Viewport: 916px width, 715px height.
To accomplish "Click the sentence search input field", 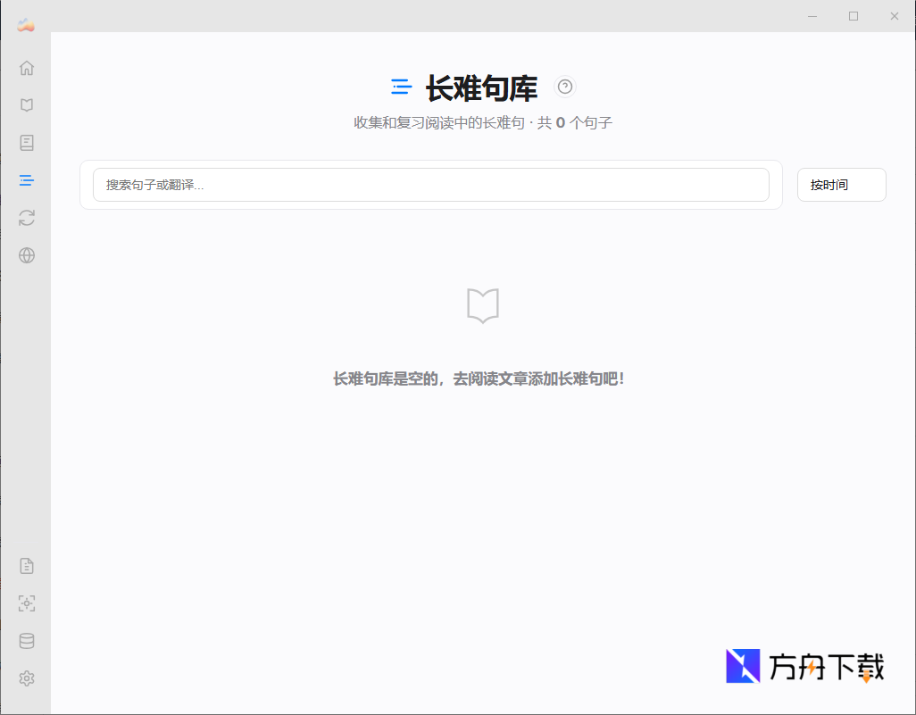I will point(431,185).
